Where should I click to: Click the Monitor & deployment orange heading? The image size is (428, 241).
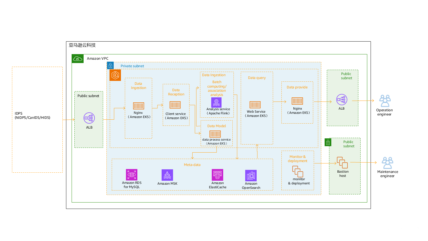tap(298, 159)
